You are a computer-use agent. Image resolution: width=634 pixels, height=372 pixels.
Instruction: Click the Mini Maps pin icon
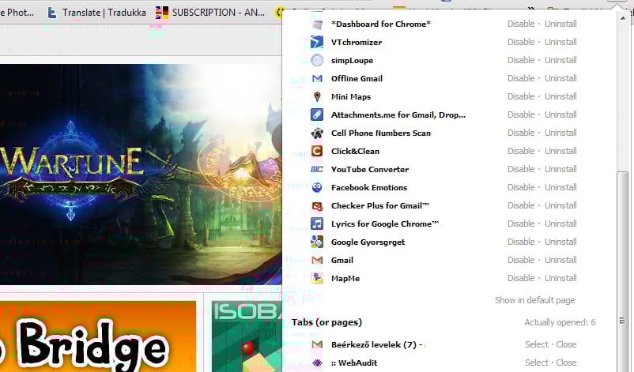[x=317, y=96]
